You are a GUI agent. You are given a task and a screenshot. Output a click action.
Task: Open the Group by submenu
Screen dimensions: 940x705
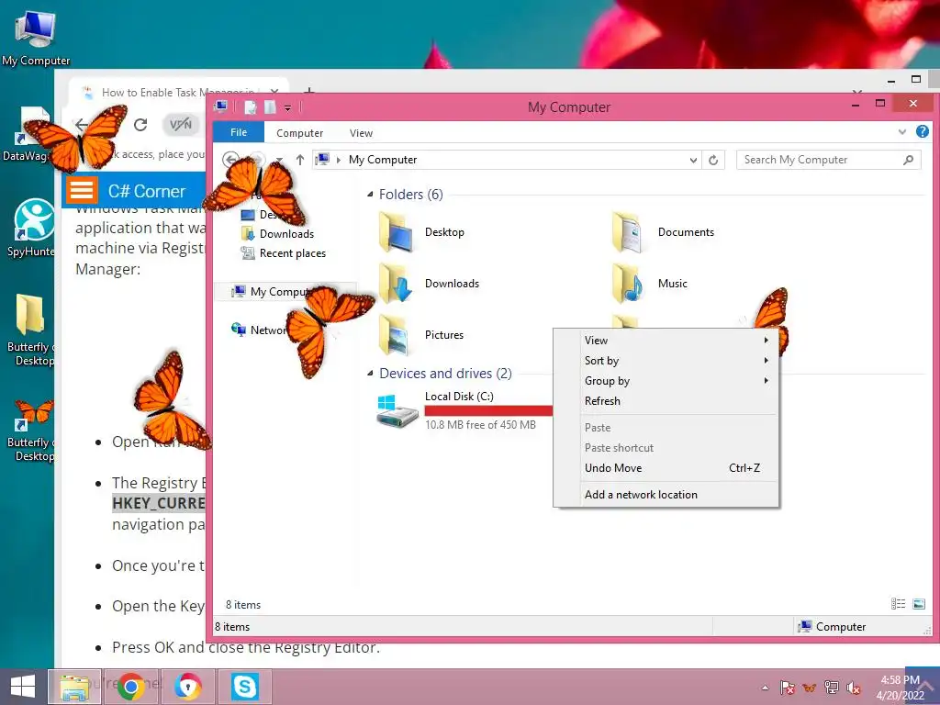pos(666,381)
